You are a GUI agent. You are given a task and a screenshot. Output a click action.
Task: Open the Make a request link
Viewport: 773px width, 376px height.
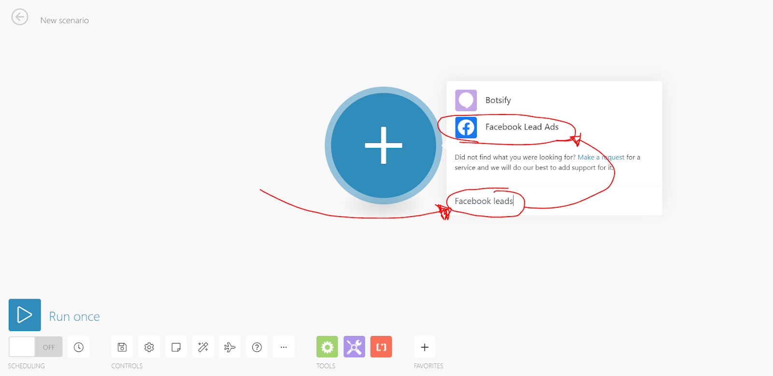coord(601,157)
